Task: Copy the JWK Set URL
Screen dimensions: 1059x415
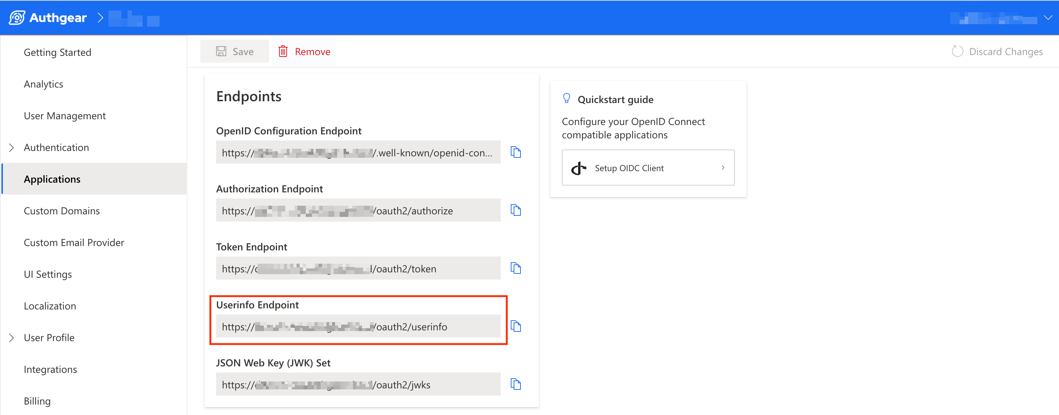Action: pos(515,384)
